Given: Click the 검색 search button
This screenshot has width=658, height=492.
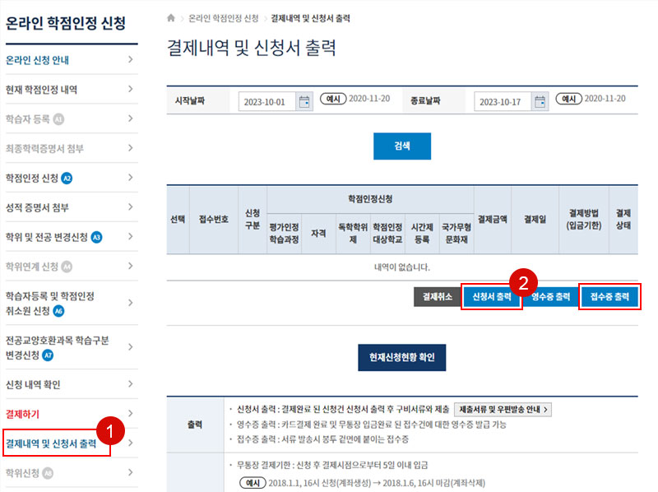Looking at the screenshot, I should tap(401, 146).
